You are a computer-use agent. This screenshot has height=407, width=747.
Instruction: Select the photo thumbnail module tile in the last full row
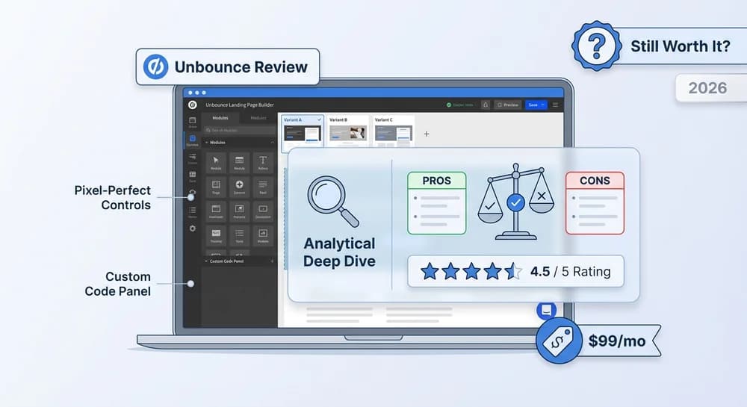coord(216,235)
